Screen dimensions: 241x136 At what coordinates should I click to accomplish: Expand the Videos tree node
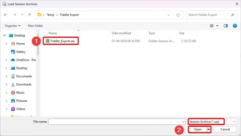[7, 109]
